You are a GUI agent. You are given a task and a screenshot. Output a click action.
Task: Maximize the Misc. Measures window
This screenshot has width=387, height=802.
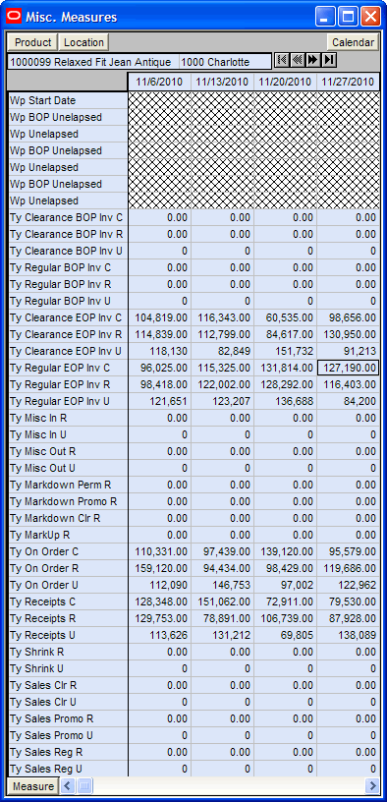pyautogui.click(x=348, y=17)
